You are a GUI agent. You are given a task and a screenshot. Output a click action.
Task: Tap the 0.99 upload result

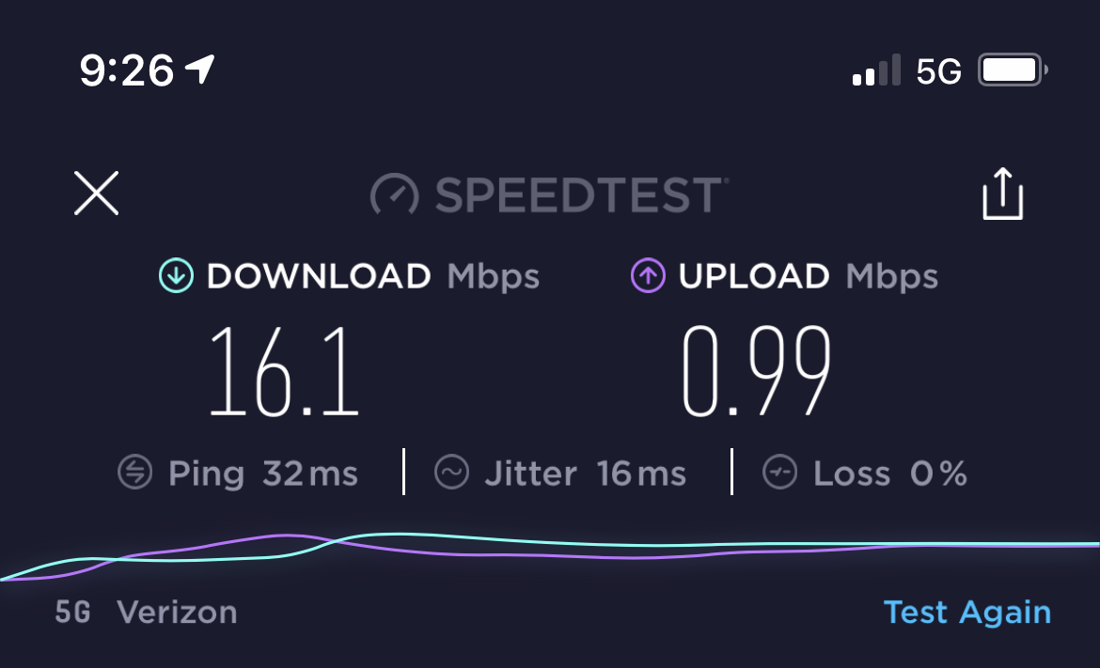point(756,371)
